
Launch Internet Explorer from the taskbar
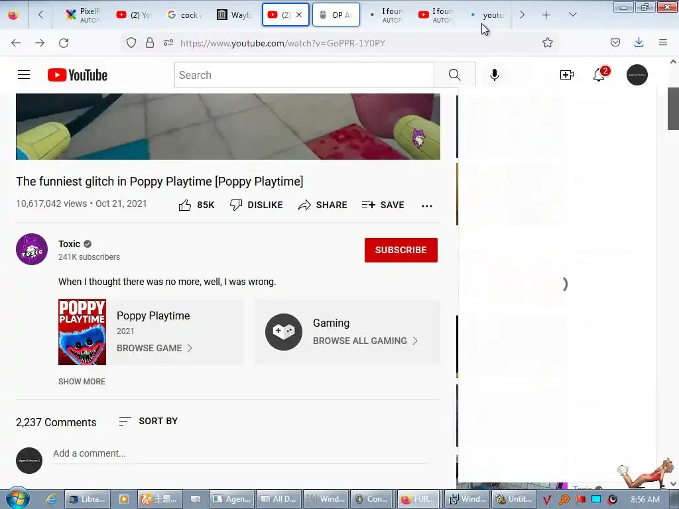point(50,499)
